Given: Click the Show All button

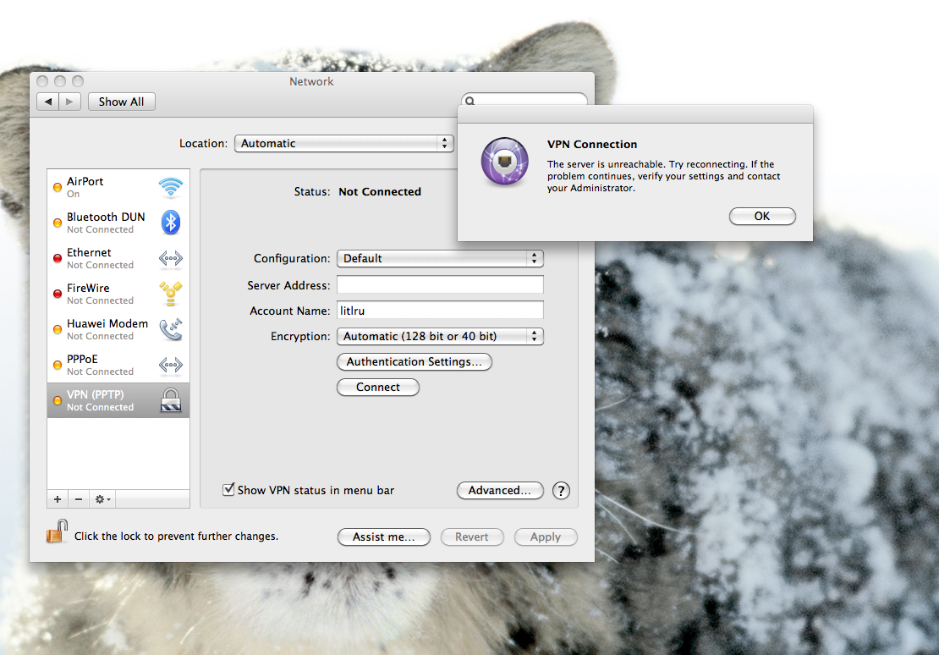Looking at the screenshot, I should pos(122,102).
